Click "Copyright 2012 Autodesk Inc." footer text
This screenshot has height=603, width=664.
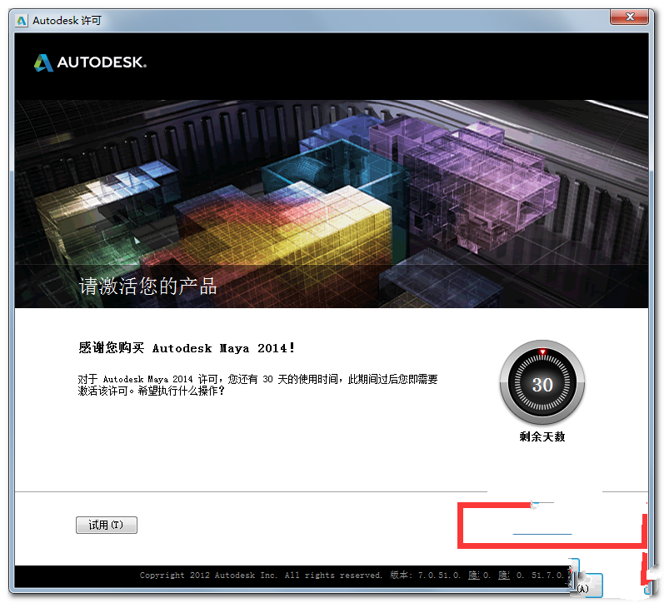[x=208, y=575]
